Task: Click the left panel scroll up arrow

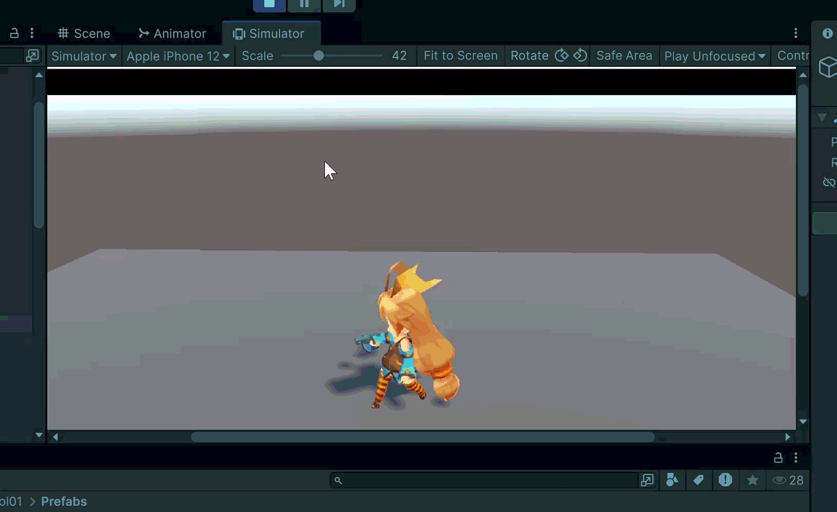Action: coord(39,75)
